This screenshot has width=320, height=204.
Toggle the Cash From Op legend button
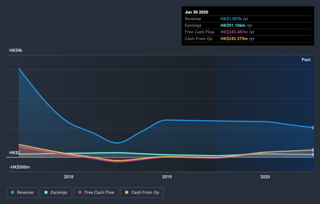(x=142, y=193)
